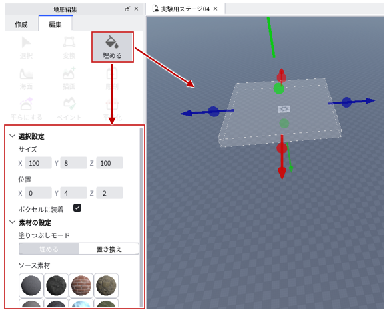The height and width of the screenshot is (312, 385).
Task: Choose 置き換え replace mode
Action: point(109,249)
